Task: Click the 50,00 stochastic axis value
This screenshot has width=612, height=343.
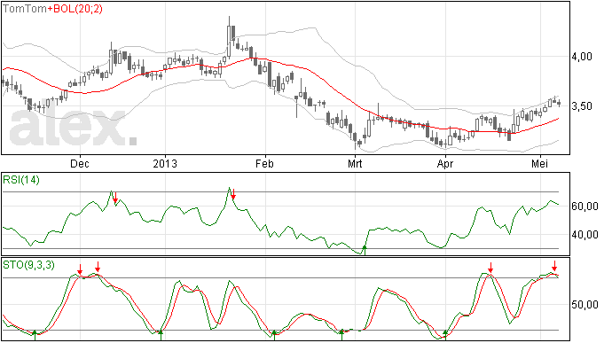Action: [x=585, y=304]
